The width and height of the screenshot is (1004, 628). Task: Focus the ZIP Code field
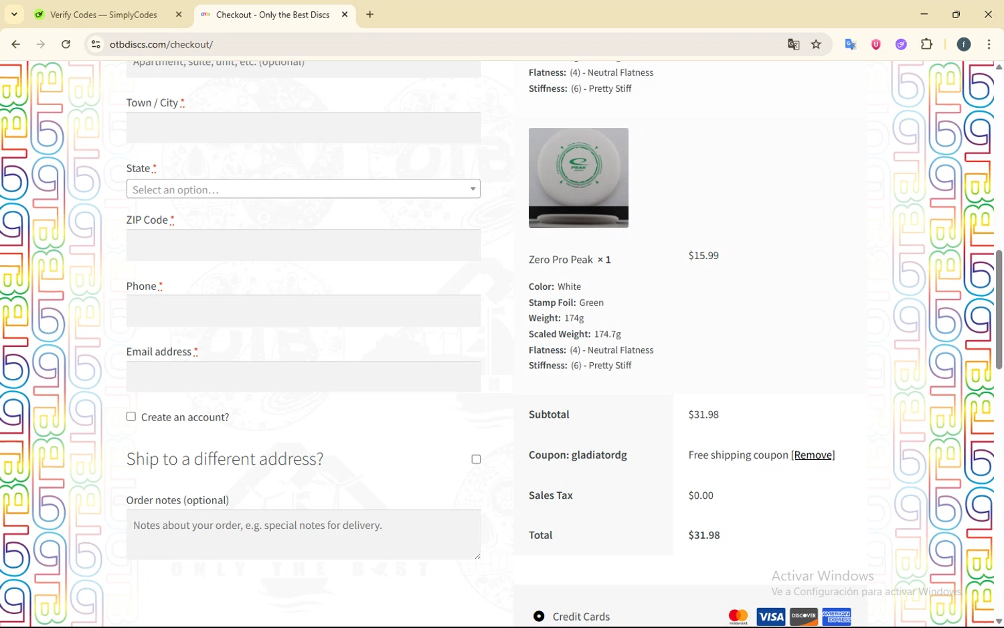click(303, 245)
